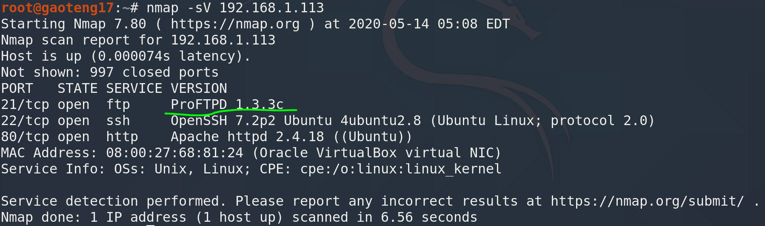Screen dimensions: 765x226
Task: Click the Apache httpd 2.4.18 text
Action: pyautogui.click(x=247, y=137)
